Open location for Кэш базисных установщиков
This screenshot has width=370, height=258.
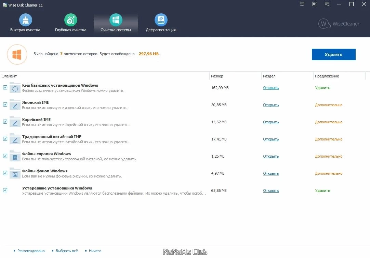click(x=271, y=88)
